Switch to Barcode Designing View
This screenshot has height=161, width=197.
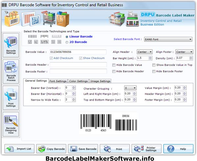point(11,124)
